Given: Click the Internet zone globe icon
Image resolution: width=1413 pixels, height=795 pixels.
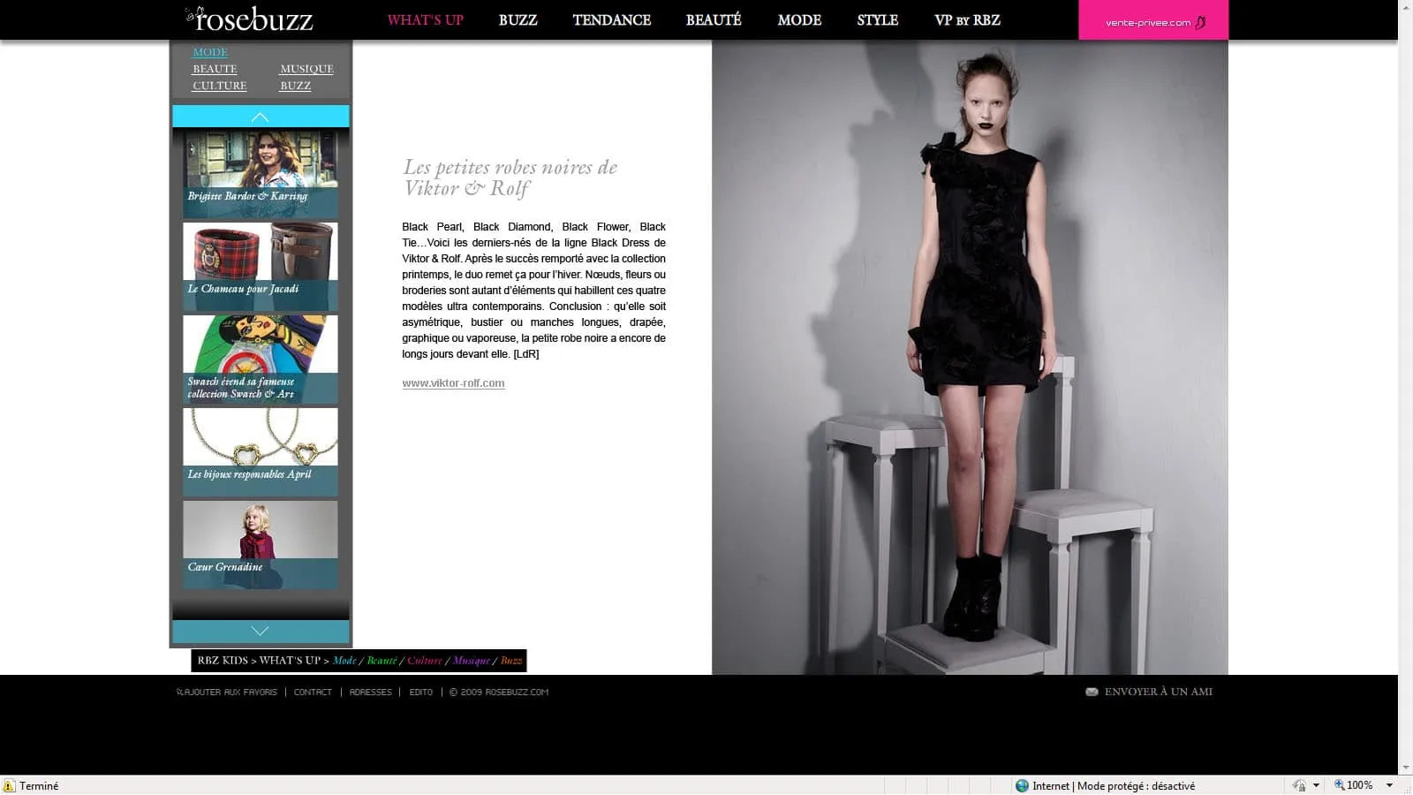Looking at the screenshot, I should coord(1022,785).
